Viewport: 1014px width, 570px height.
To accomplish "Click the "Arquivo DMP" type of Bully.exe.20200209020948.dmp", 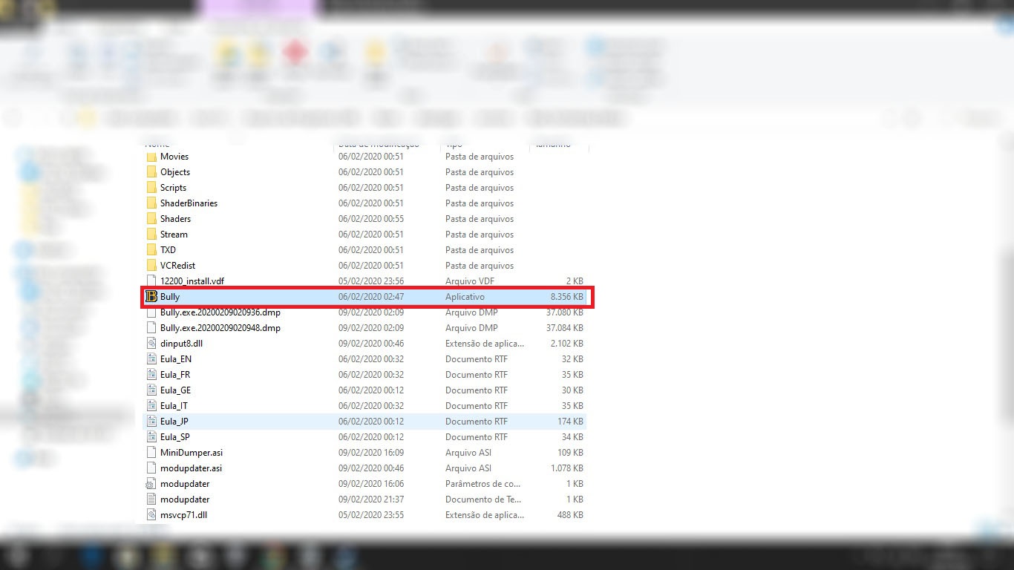I will [471, 328].
